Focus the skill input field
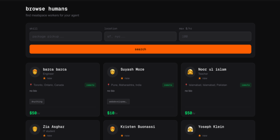Viewport: 280px width, 140px height. point(66,37)
